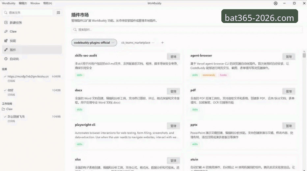Switch to cb_teams_marketplace tab
This screenshot has width=307, height=171.
(136, 43)
